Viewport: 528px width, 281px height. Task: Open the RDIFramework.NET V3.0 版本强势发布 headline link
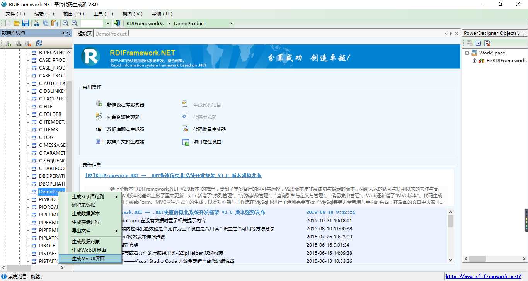(173, 175)
